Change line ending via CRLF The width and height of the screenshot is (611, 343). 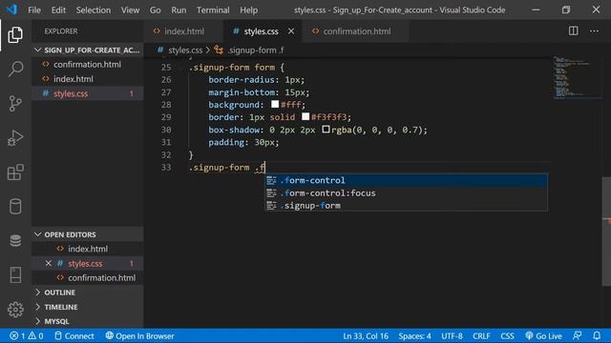pos(481,336)
